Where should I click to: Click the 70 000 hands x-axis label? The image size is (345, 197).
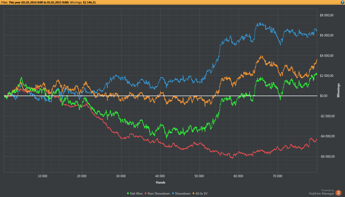click(278, 176)
